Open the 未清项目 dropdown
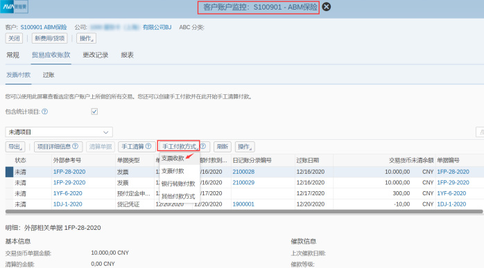484x268 pixels. point(59,132)
